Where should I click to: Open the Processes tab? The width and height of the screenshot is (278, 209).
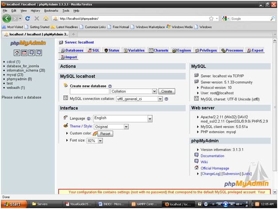pyautogui.click(x=232, y=50)
